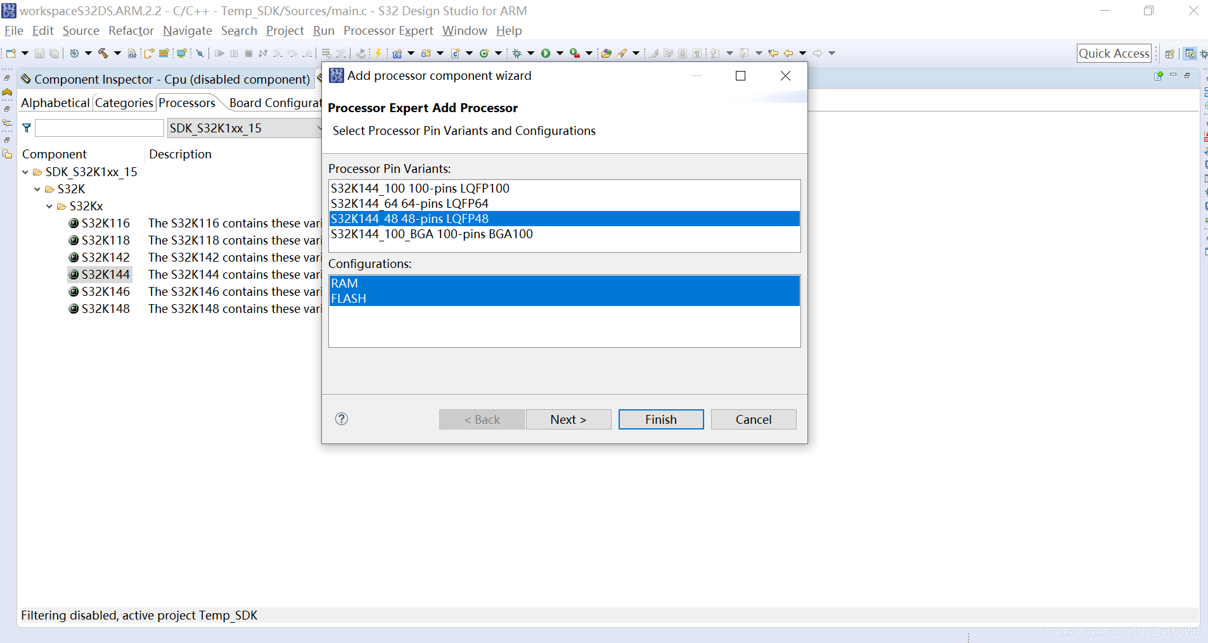Click the build configuration manage icon
Image resolution: width=1208 pixels, height=643 pixels.
(x=74, y=53)
